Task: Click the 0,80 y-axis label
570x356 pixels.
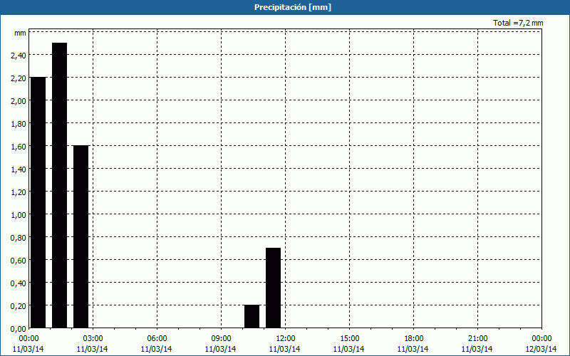Action: (19, 238)
